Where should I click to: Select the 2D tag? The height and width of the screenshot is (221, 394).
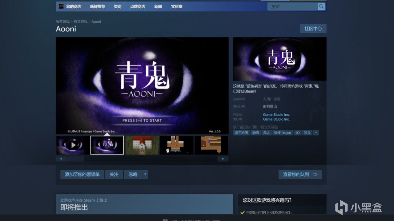click(297, 133)
